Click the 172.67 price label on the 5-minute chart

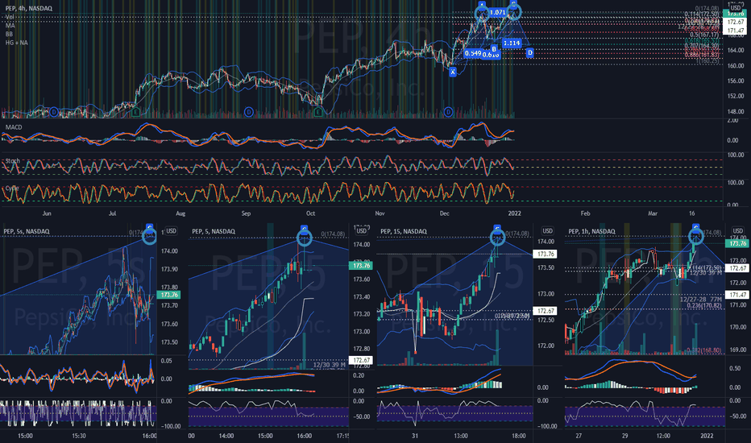pyautogui.click(x=362, y=360)
